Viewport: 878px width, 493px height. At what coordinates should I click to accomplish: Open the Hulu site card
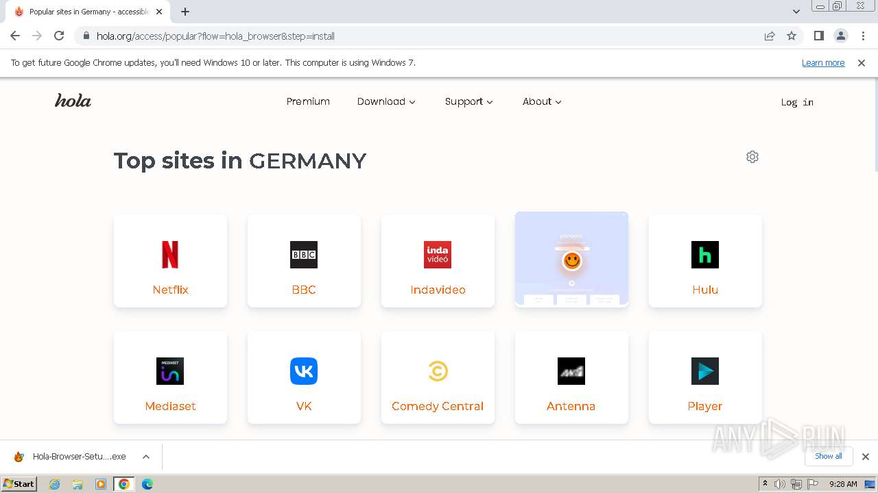tap(705, 261)
